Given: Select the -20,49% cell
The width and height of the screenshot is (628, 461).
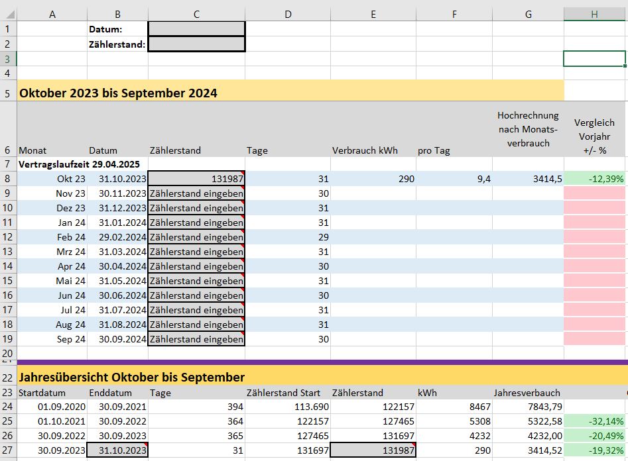Looking at the screenshot, I should [x=594, y=436].
